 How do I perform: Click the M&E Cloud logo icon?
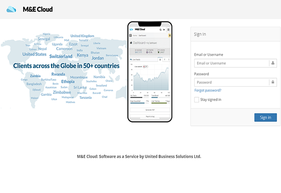11,9
